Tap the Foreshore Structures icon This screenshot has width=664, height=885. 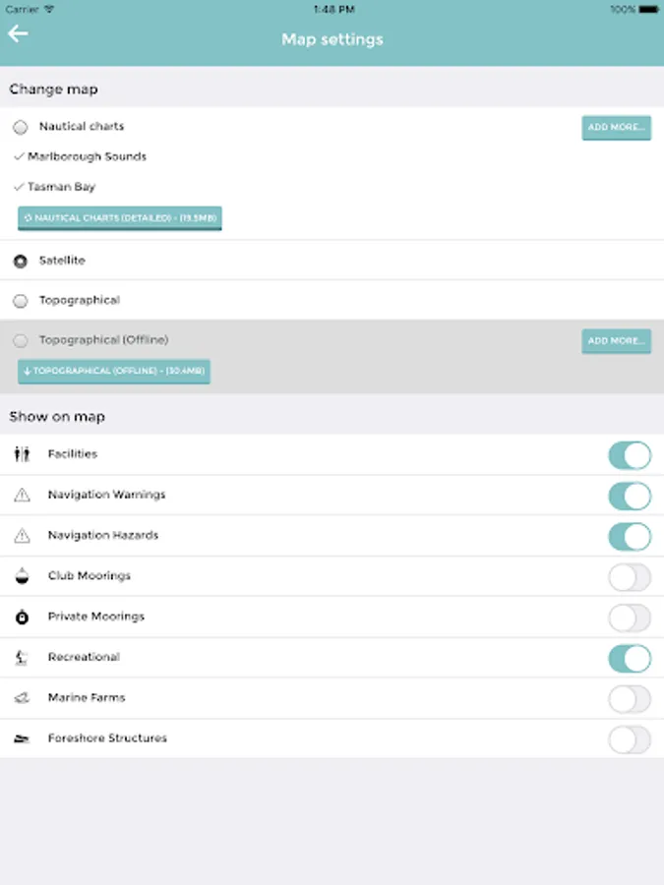pyautogui.click(x=22, y=738)
